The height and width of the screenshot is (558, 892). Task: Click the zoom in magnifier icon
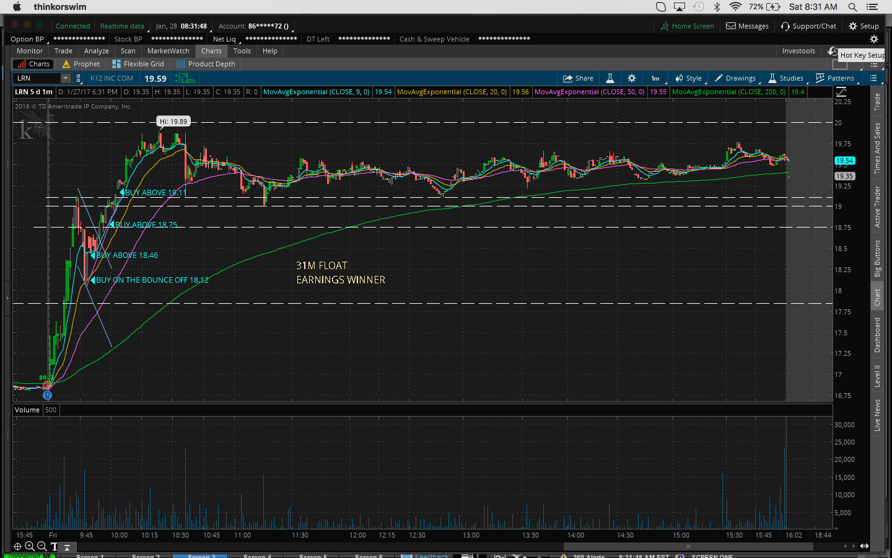point(29,546)
